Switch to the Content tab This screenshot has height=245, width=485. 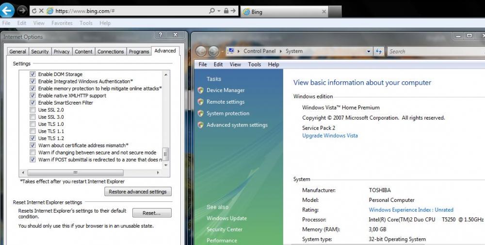click(x=83, y=52)
